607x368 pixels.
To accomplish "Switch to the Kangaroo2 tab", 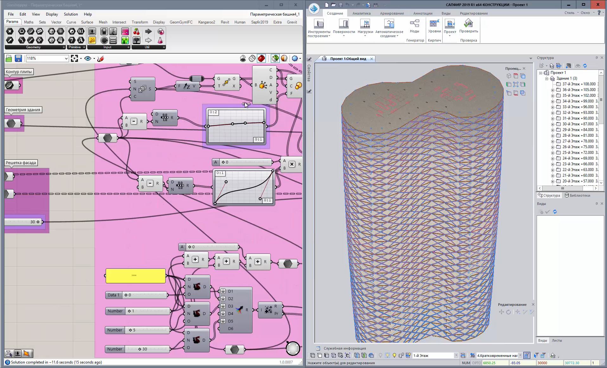I will pos(207,22).
